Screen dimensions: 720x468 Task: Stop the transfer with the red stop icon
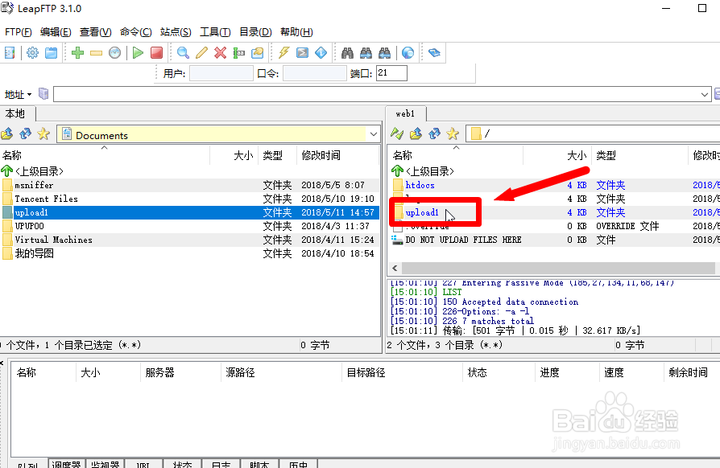pos(155,52)
